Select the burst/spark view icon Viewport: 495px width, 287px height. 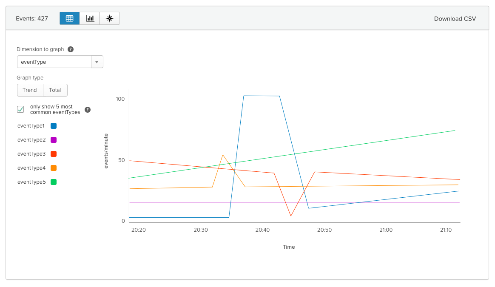coord(109,18)
